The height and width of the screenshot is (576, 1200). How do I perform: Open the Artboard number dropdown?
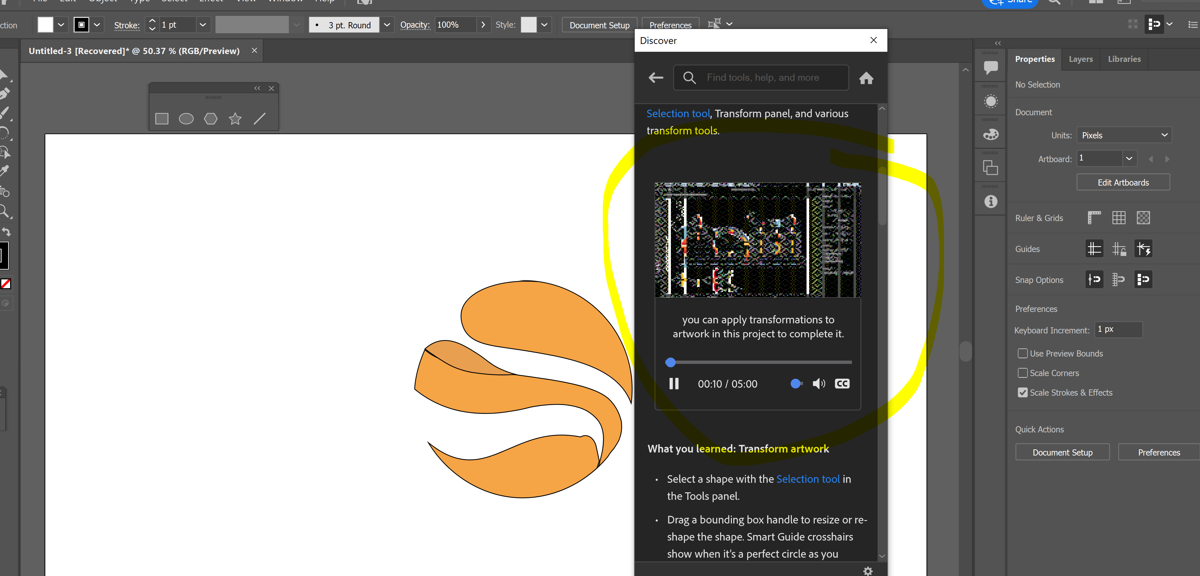(1129, 158)
